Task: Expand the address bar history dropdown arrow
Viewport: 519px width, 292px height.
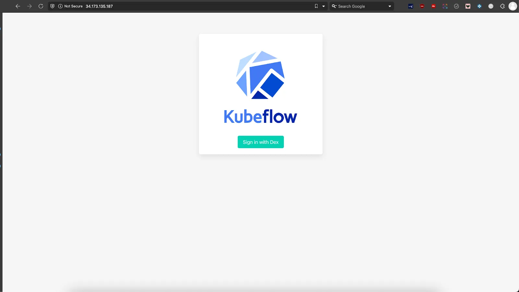Action: (323, 6)
